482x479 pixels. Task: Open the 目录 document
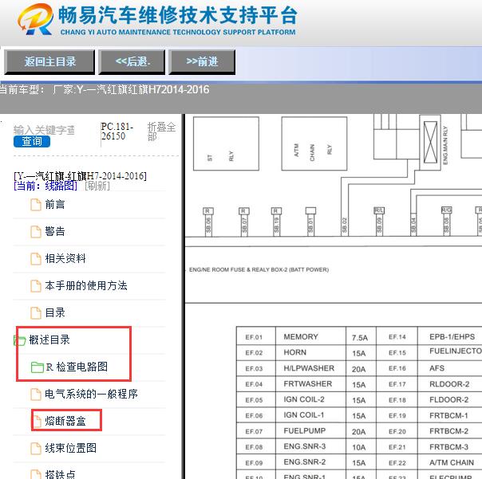(55, 312)
